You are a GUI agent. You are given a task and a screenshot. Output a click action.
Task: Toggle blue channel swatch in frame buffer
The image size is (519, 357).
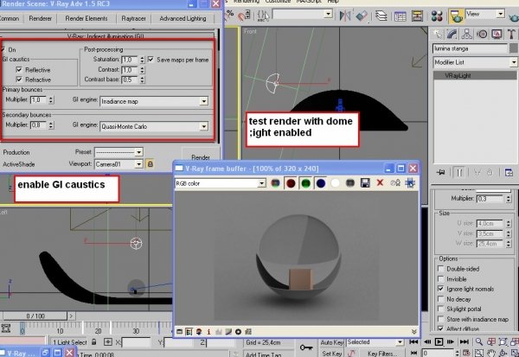(320, 183)
